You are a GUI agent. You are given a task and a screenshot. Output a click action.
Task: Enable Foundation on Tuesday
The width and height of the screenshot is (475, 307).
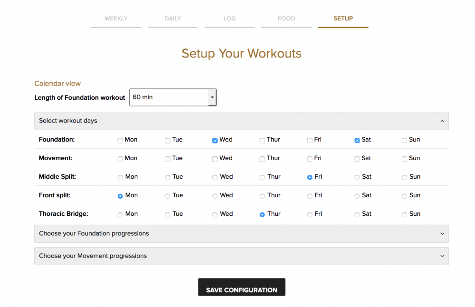pos(168,140)
